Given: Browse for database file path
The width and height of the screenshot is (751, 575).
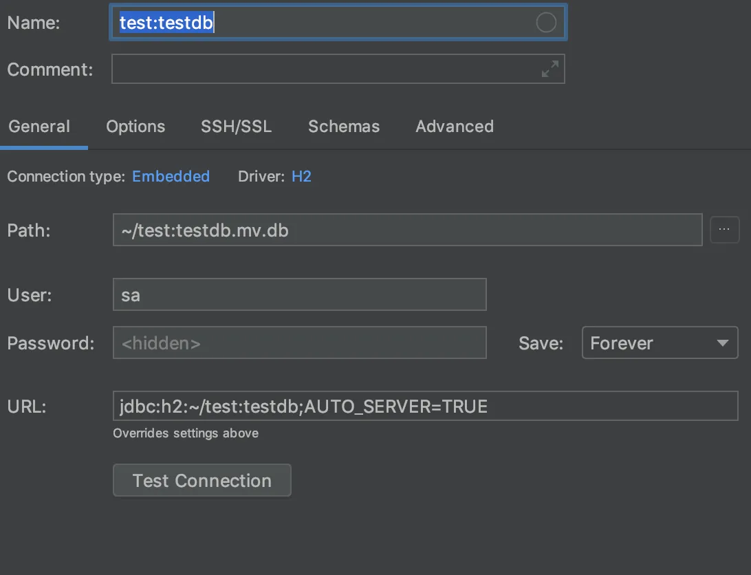Looking at the screenshot, I should pos(723,230).
